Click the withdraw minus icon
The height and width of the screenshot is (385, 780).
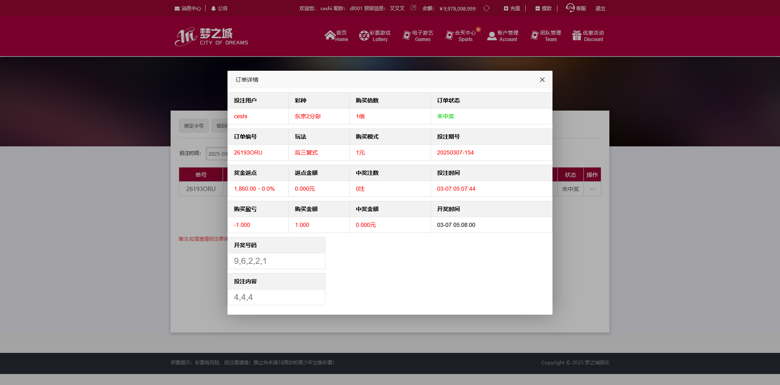(x=537, y=9)
